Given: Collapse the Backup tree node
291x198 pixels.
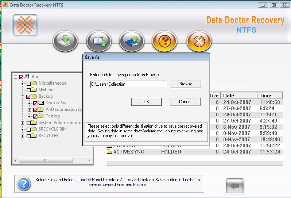Looking at the screenshot, I should (22, 97).
